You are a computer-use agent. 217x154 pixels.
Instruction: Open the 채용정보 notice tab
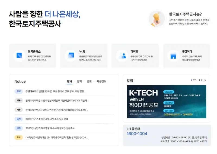click(101, 81)
